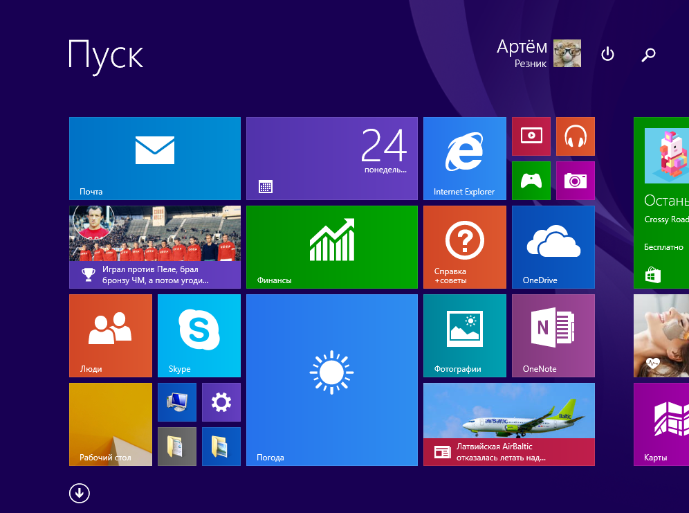689x513 pixels.
Task: Open the Справка+советы help tile
Action: pos(464,247)
